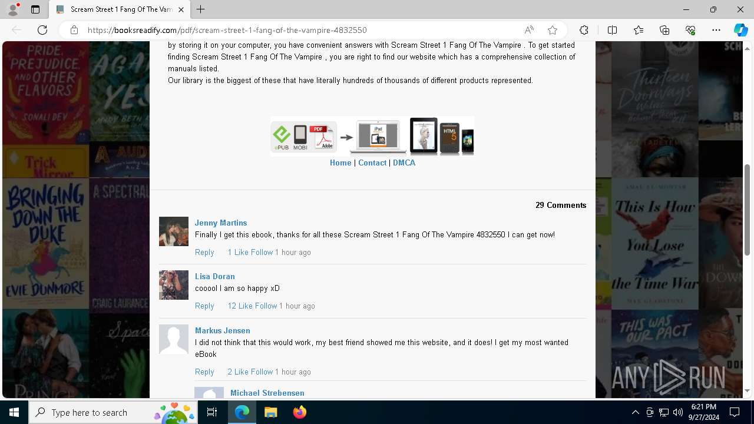This screenshot has width=754, height=424.
Task: Open Lisa Doran profile name
Action: pyautogui.click(x=215, y=276)
